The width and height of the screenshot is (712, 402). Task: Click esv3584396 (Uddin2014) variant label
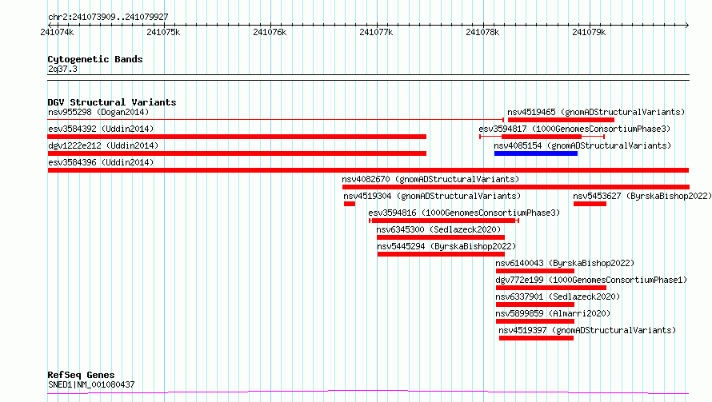pos(101,162)
